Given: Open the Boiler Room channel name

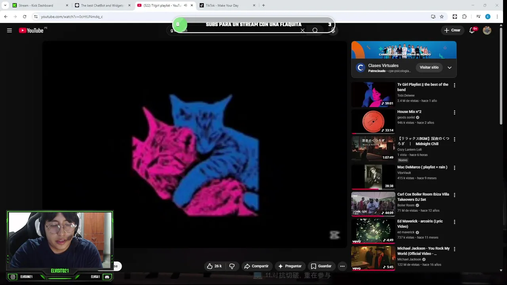Looking at the screenshot, I should click(406, 205).
